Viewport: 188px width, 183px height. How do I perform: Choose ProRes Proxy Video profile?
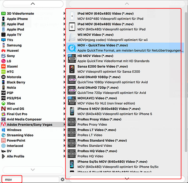pos(125,122)
